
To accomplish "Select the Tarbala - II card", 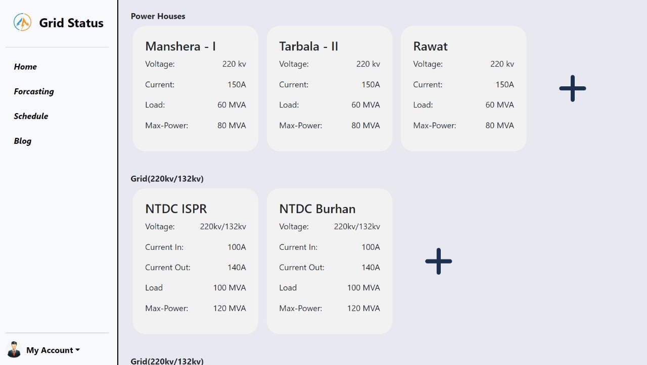I will 330,88.
